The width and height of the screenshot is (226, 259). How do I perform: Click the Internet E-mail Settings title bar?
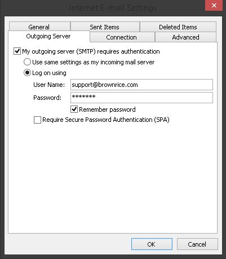click(x=113, y=8)
